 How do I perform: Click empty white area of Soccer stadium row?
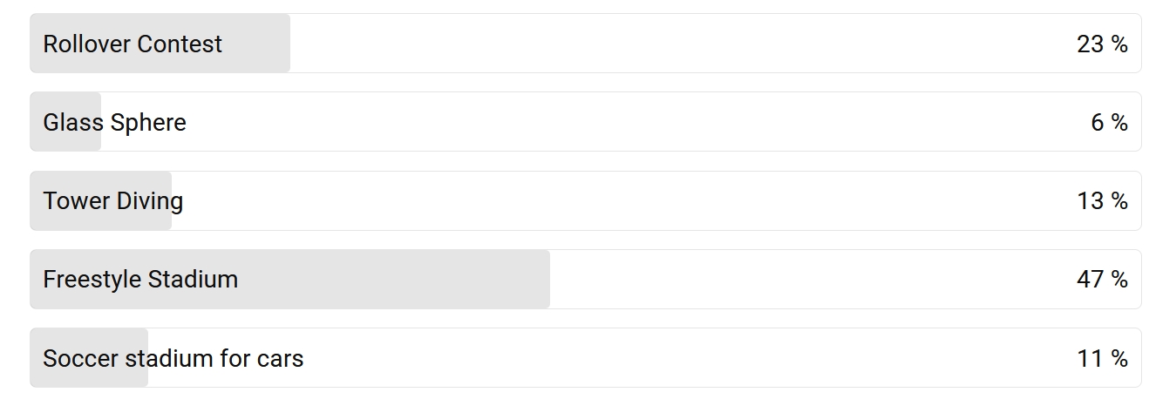click(689, 358)
